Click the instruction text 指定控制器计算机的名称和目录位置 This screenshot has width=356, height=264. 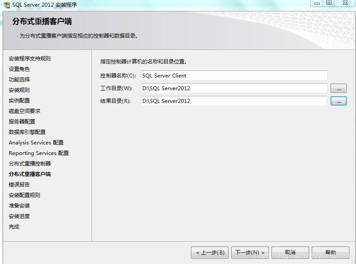pyautogui.click(x=144, y=62)
